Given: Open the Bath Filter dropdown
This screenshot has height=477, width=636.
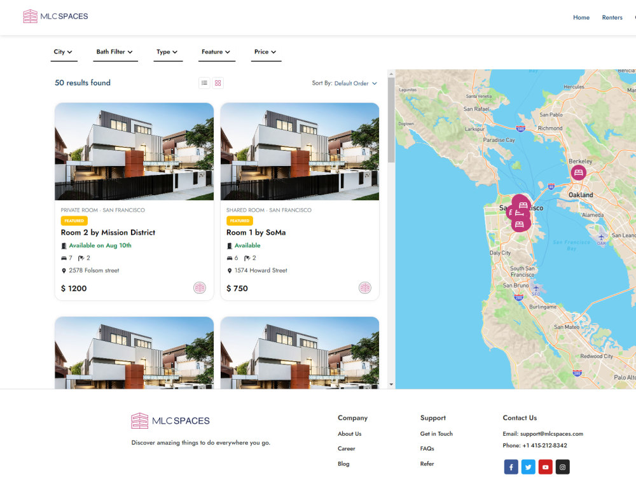Looking at the screenshot, I should [x=115, y=52].
